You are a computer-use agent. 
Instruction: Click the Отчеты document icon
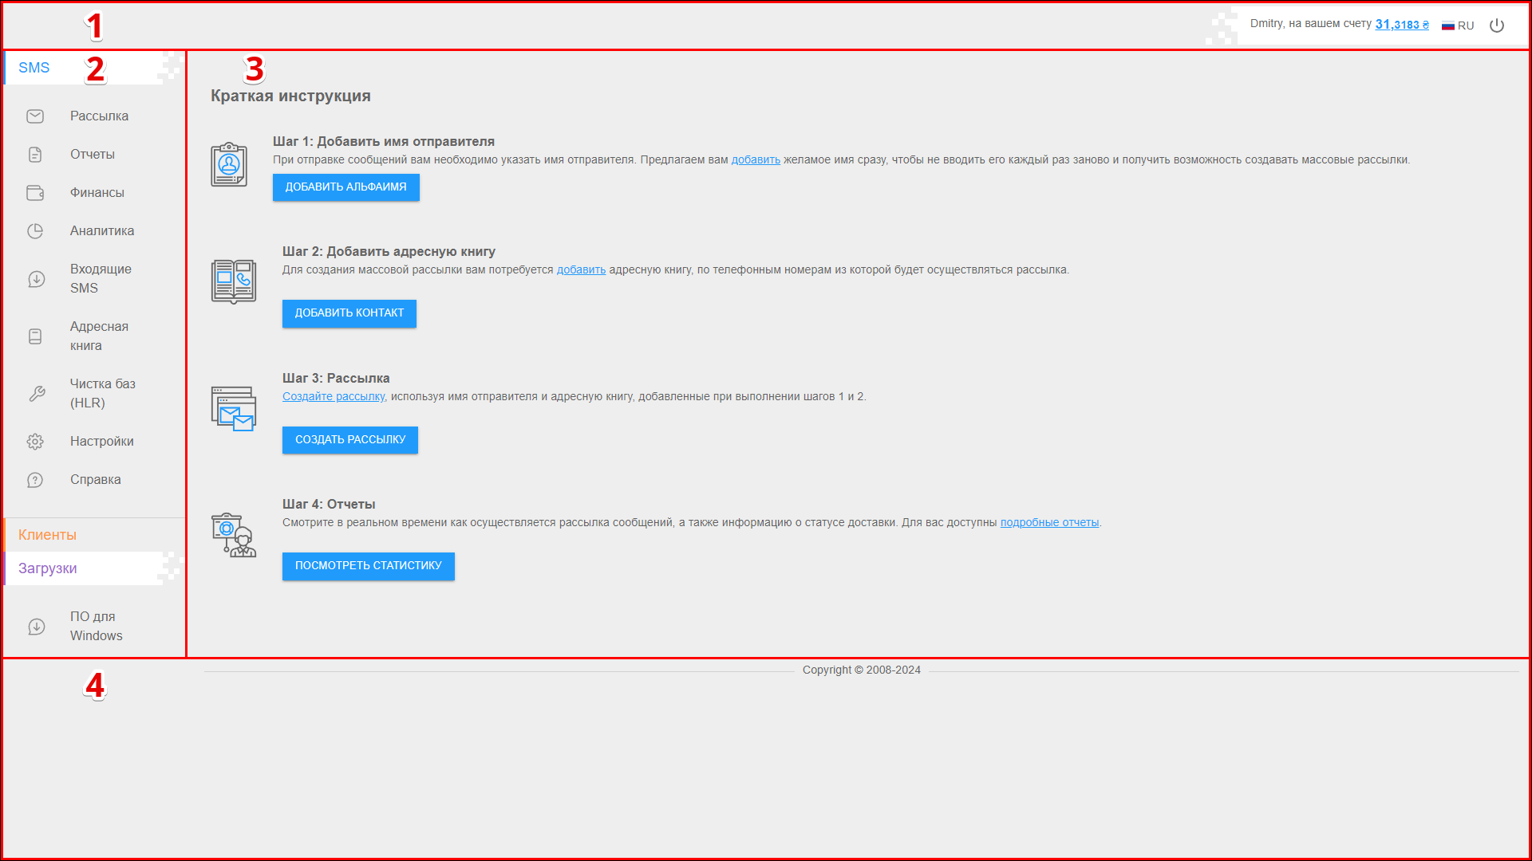point(35,155)
